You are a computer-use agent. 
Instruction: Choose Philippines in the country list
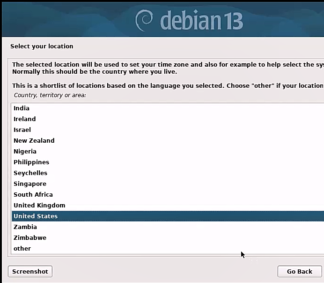pyautogui.click(x=31, y=162)
